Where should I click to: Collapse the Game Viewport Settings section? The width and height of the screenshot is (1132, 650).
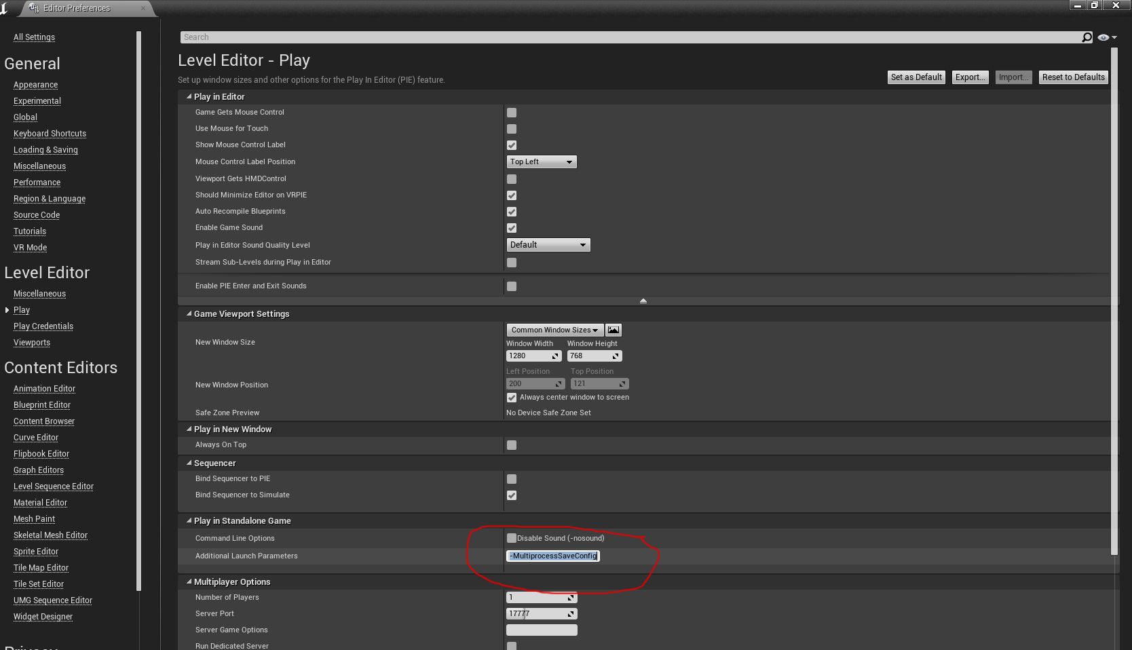tap(189, 314)
